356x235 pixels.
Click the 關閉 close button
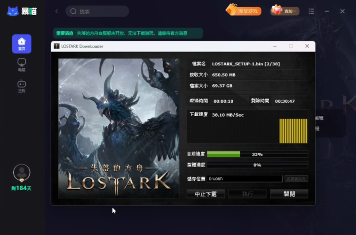[289, 194]
